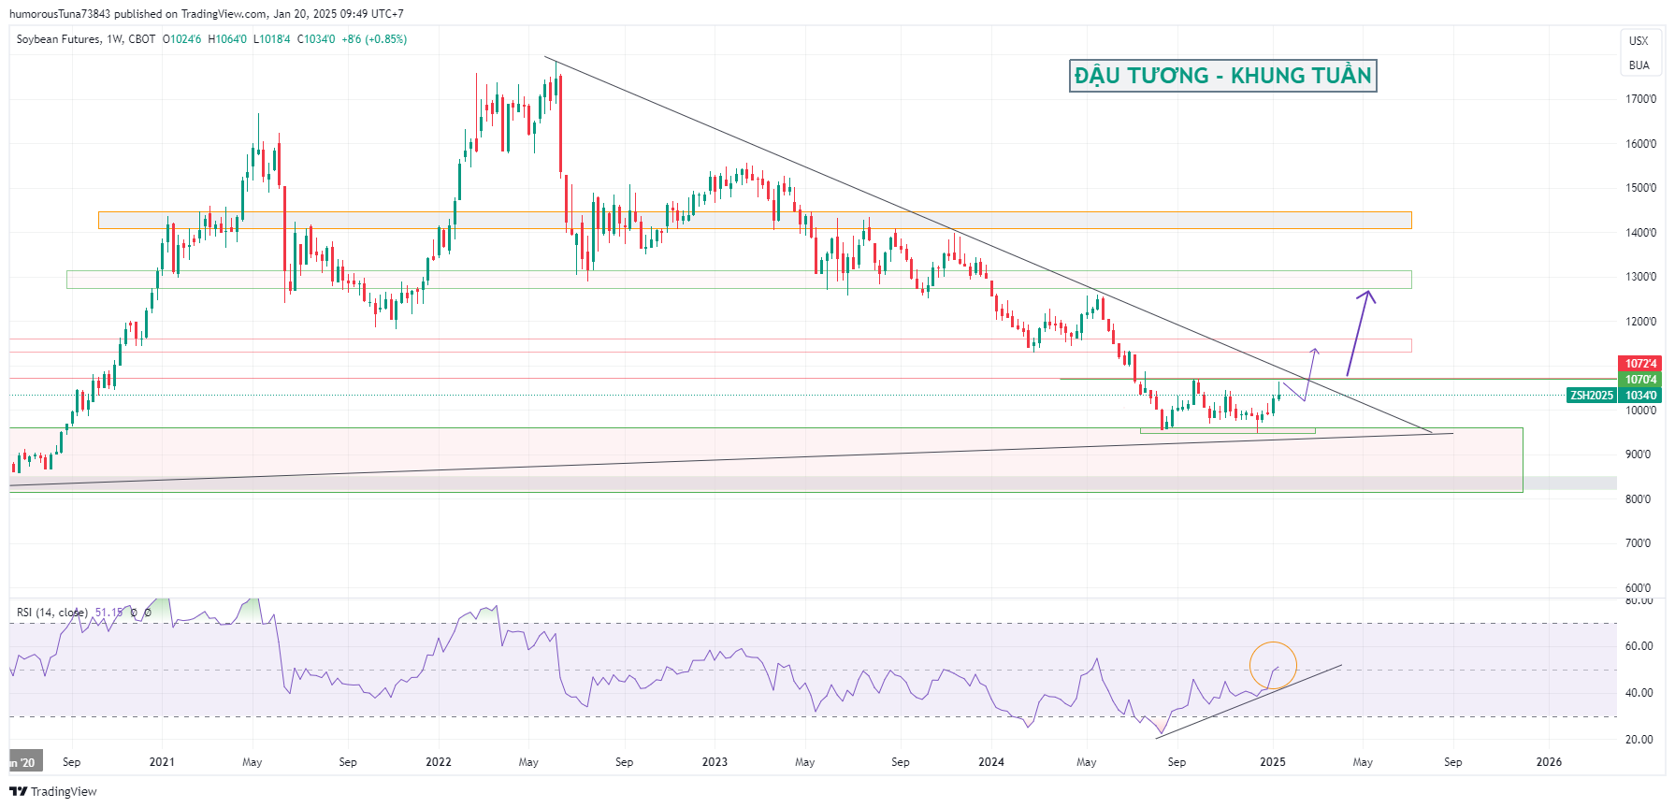Select the ĐẬU TƯƠNG - KHUNG TUẦN text box
Image resolution: width=1675 pixels, height=808 pixels.
click(x=1222, y=76)
